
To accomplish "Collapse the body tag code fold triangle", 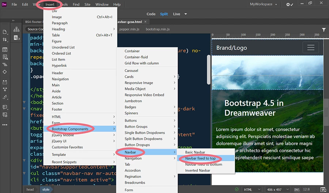I will click(24, 102).
